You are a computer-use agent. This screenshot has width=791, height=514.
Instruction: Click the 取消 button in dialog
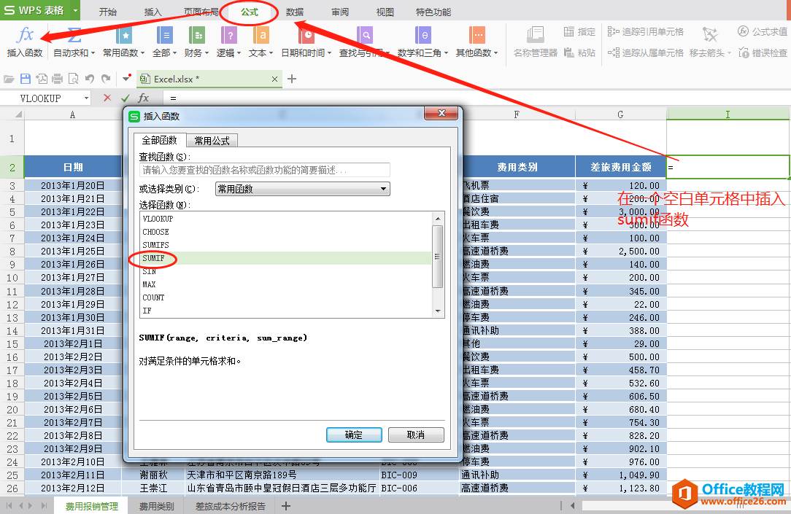(416, 435)
